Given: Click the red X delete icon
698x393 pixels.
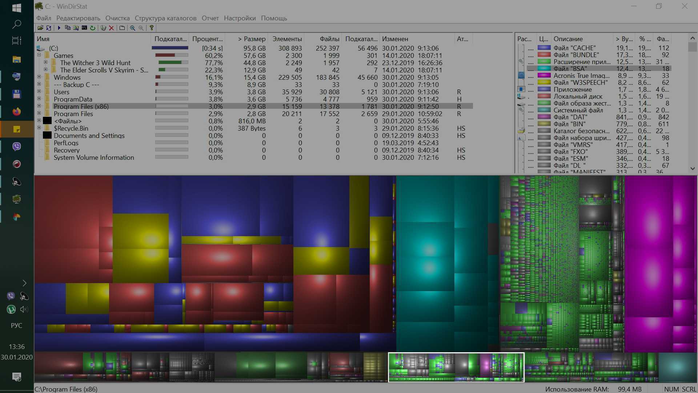Looking at the screenshot, I should [x=112, y=28].
